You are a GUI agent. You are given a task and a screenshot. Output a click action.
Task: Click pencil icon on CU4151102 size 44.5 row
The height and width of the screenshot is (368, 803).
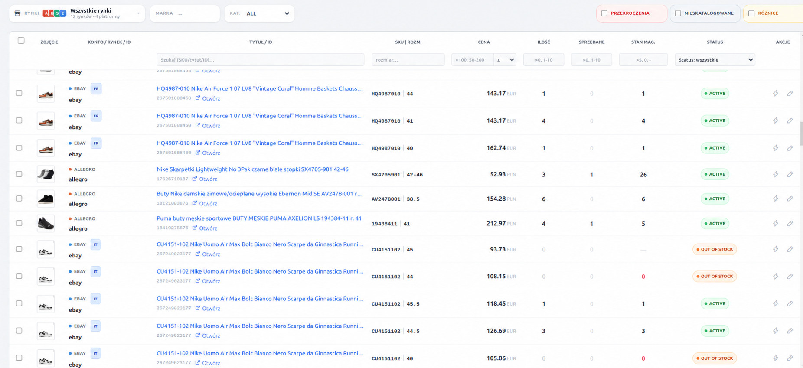(x=790, y=331)
